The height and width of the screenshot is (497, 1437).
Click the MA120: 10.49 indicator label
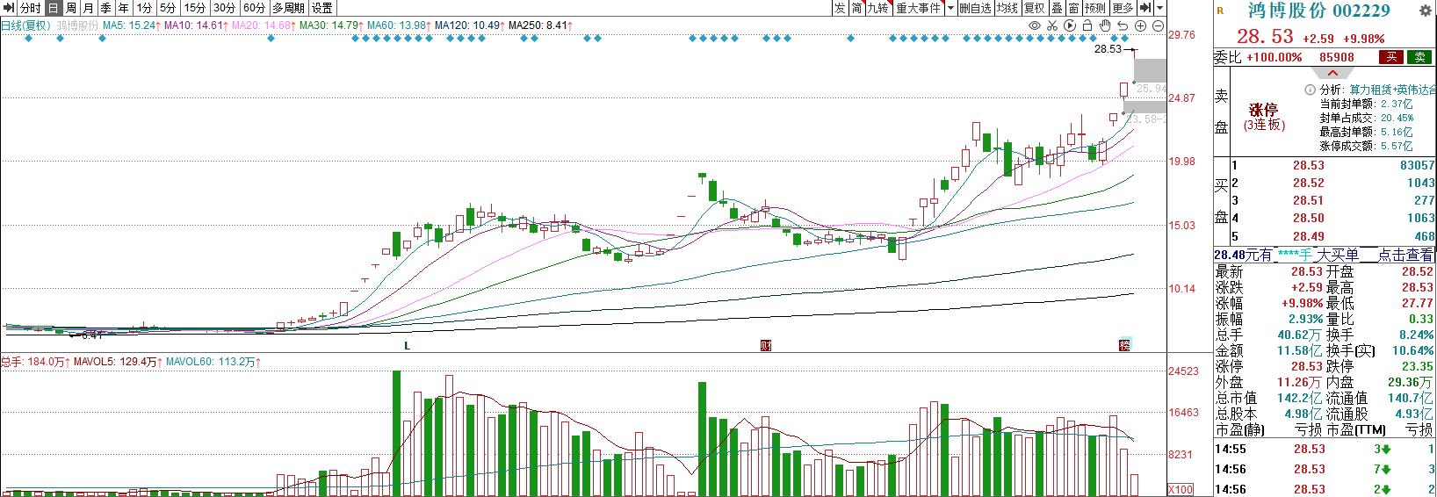pyautogui.click(x=467, y=26)
